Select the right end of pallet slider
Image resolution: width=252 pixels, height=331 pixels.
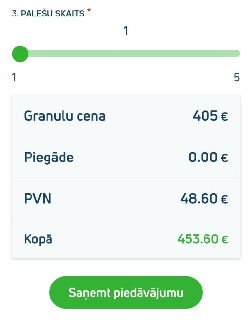[x=237, y=54]
